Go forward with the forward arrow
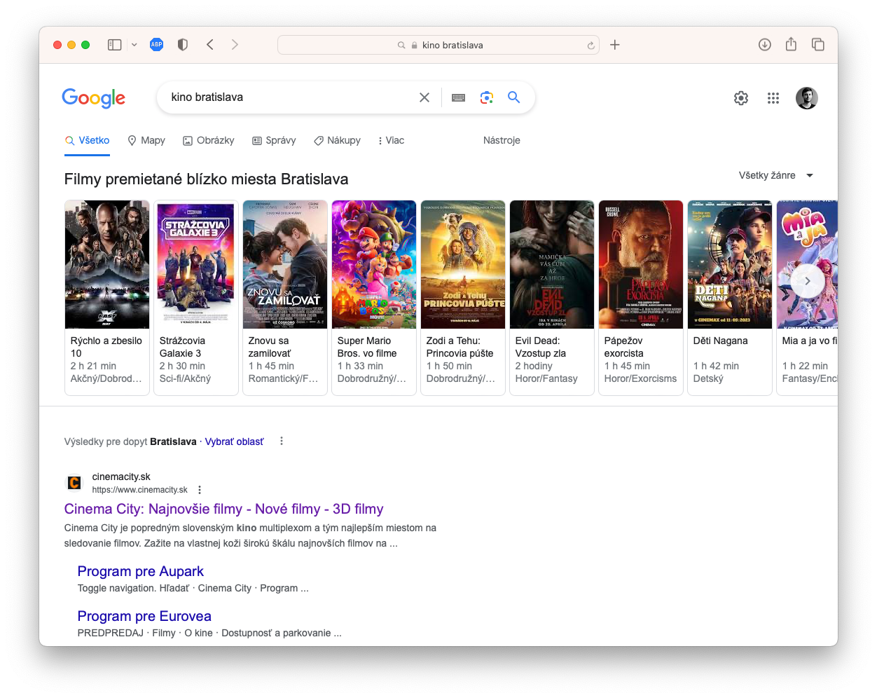The width and height of the screenshot is (877, 698). coord(235,45)
